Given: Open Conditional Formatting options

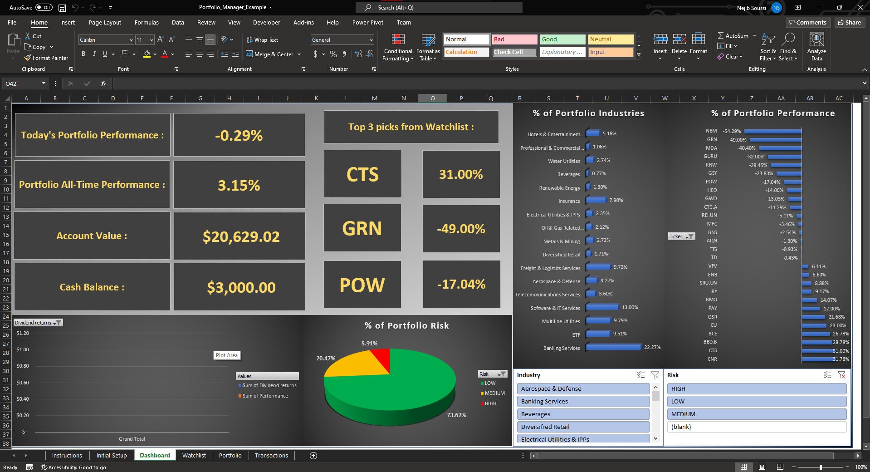Looking at the screenshot, I should [x=397, y=47].
